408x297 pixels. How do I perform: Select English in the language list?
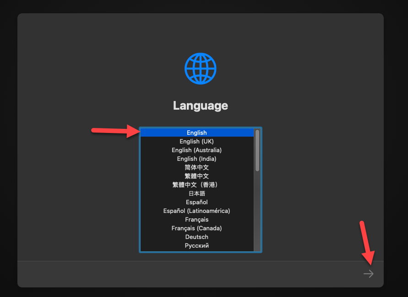196,133
